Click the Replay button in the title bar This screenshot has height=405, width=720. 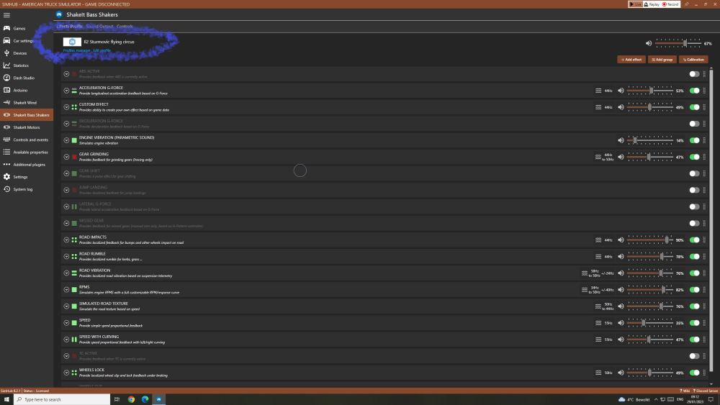tap(652, 4)
